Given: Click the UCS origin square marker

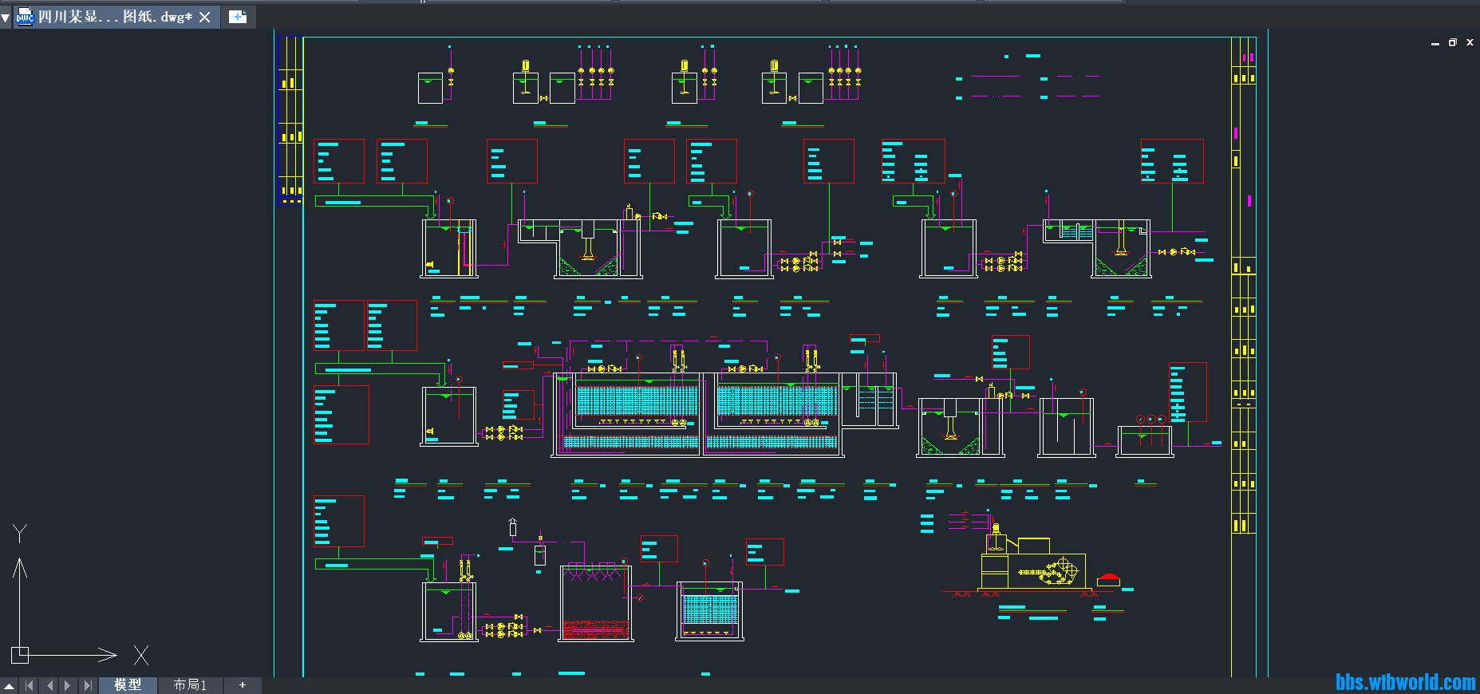Looking at the screenshot, I should point(20,655).
